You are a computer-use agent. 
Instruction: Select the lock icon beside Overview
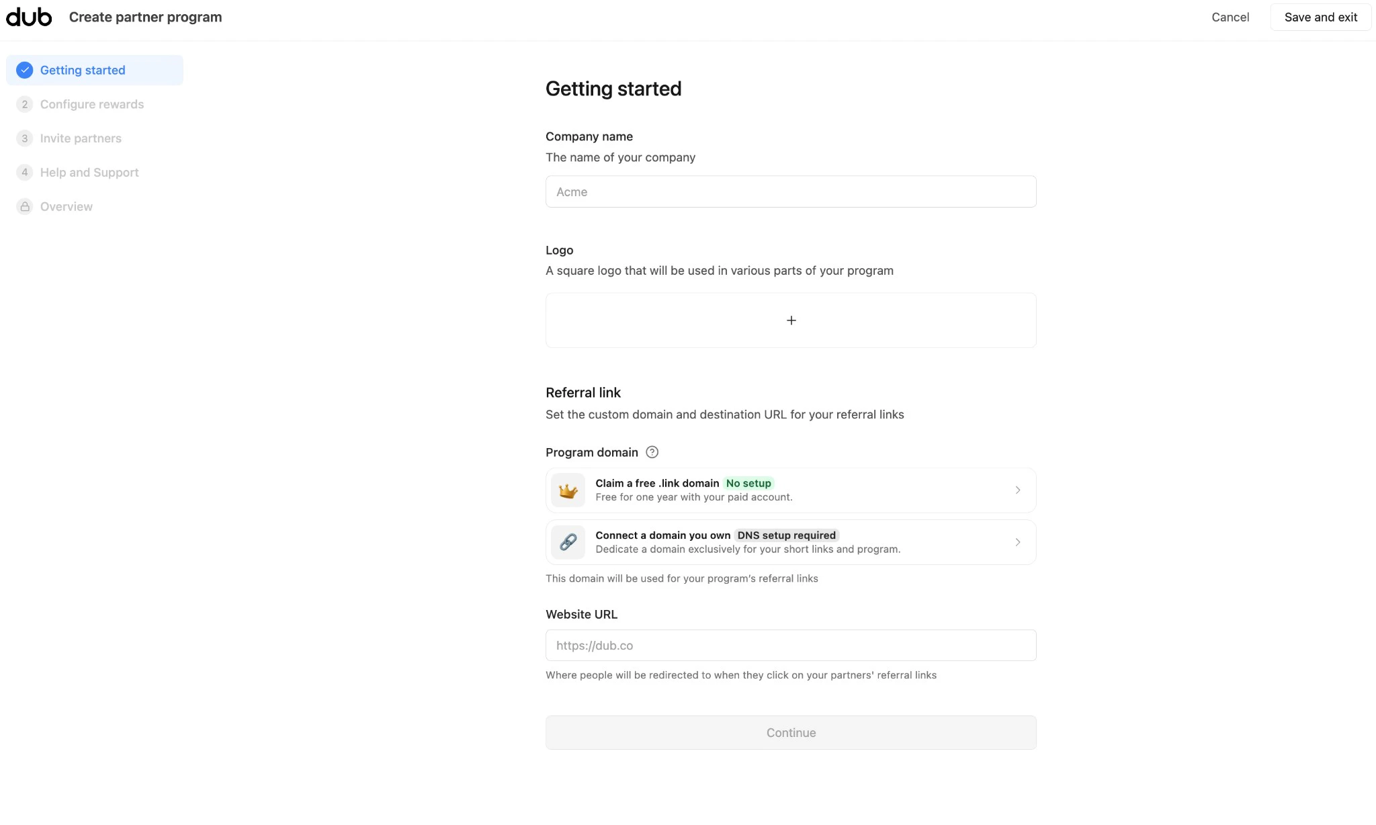[x=24, y=206]
